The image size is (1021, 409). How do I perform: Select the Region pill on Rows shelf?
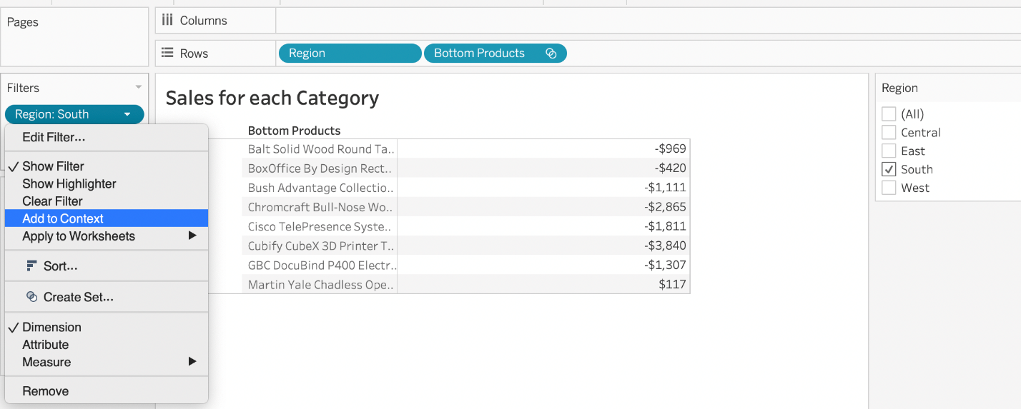coord(349,54)
